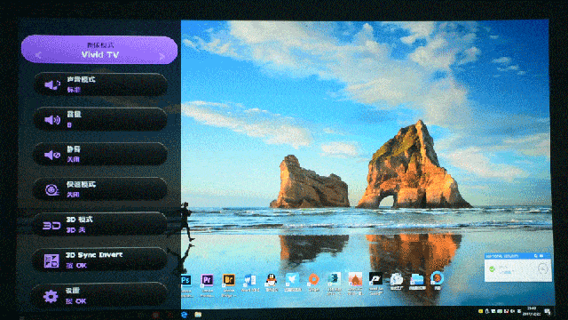This screenshot has height=320, width=568.
Task: Switch picture mode with the right arrow
Action: pos(162,56)
